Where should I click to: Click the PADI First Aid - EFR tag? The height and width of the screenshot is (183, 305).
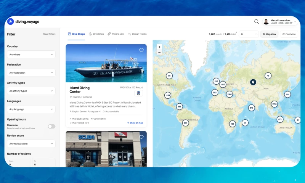79,123
